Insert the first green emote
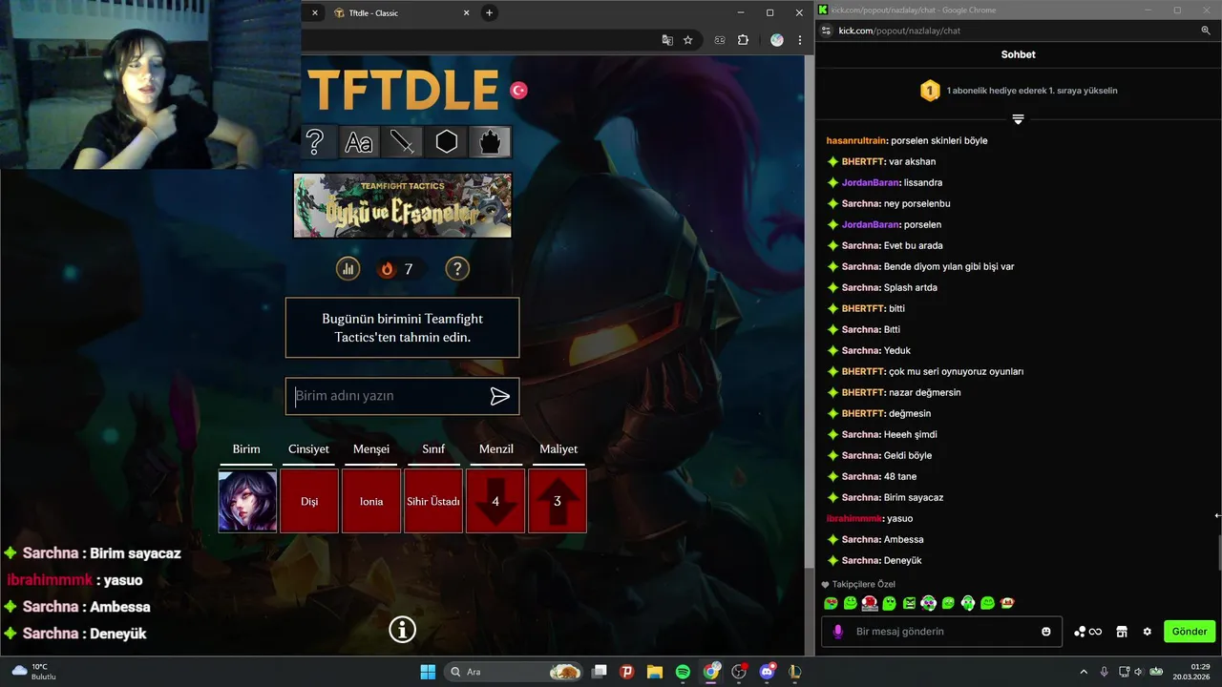This screenshot has width=1222, height=687. click(x=831, y=603)
